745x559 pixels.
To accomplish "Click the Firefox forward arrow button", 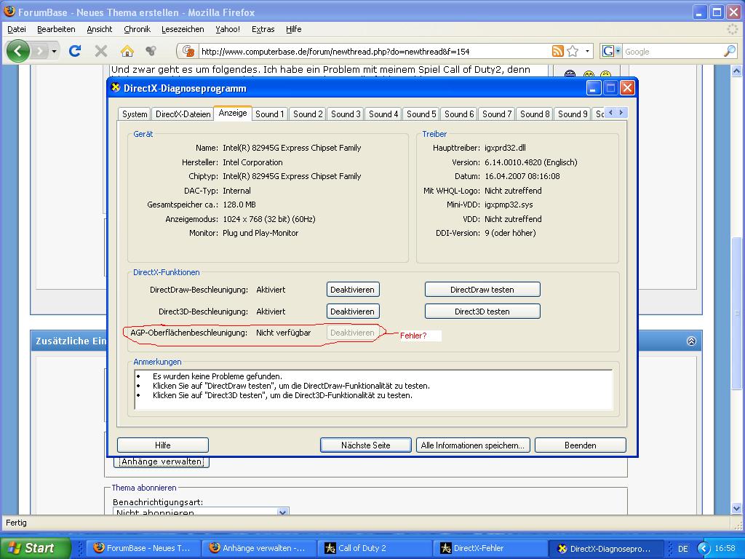I will 40,51.
